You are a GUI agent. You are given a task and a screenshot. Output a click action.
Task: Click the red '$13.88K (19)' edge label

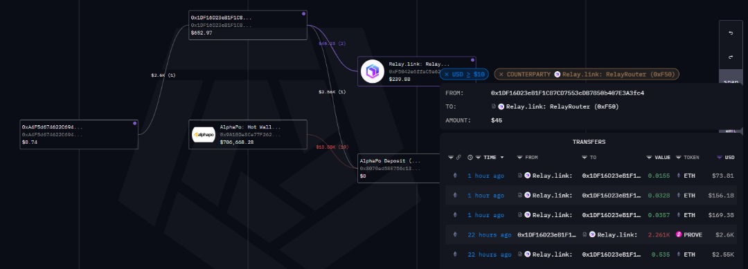[x=332, y=147]
